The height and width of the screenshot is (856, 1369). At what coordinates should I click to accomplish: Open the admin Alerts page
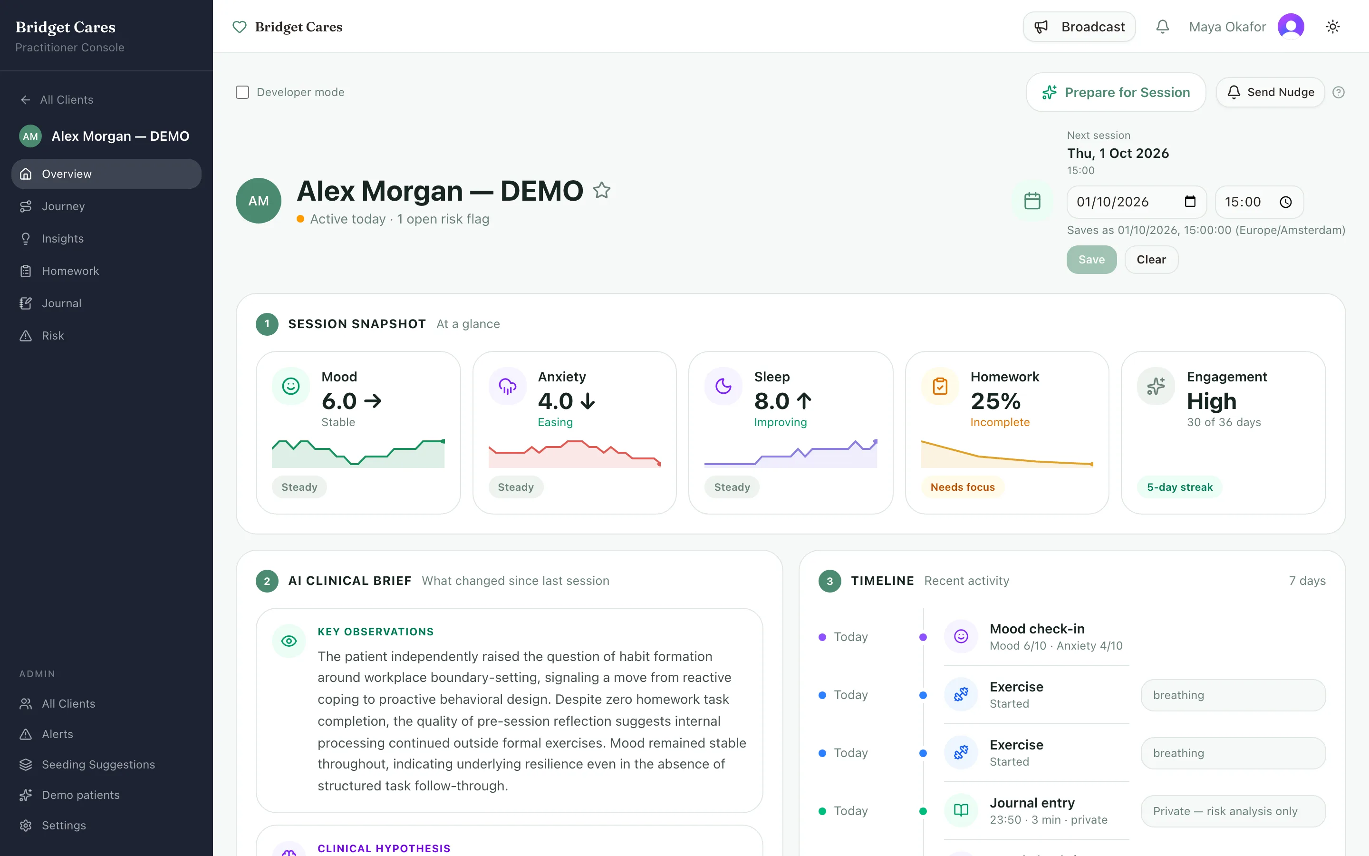click(x=106, y=734)
